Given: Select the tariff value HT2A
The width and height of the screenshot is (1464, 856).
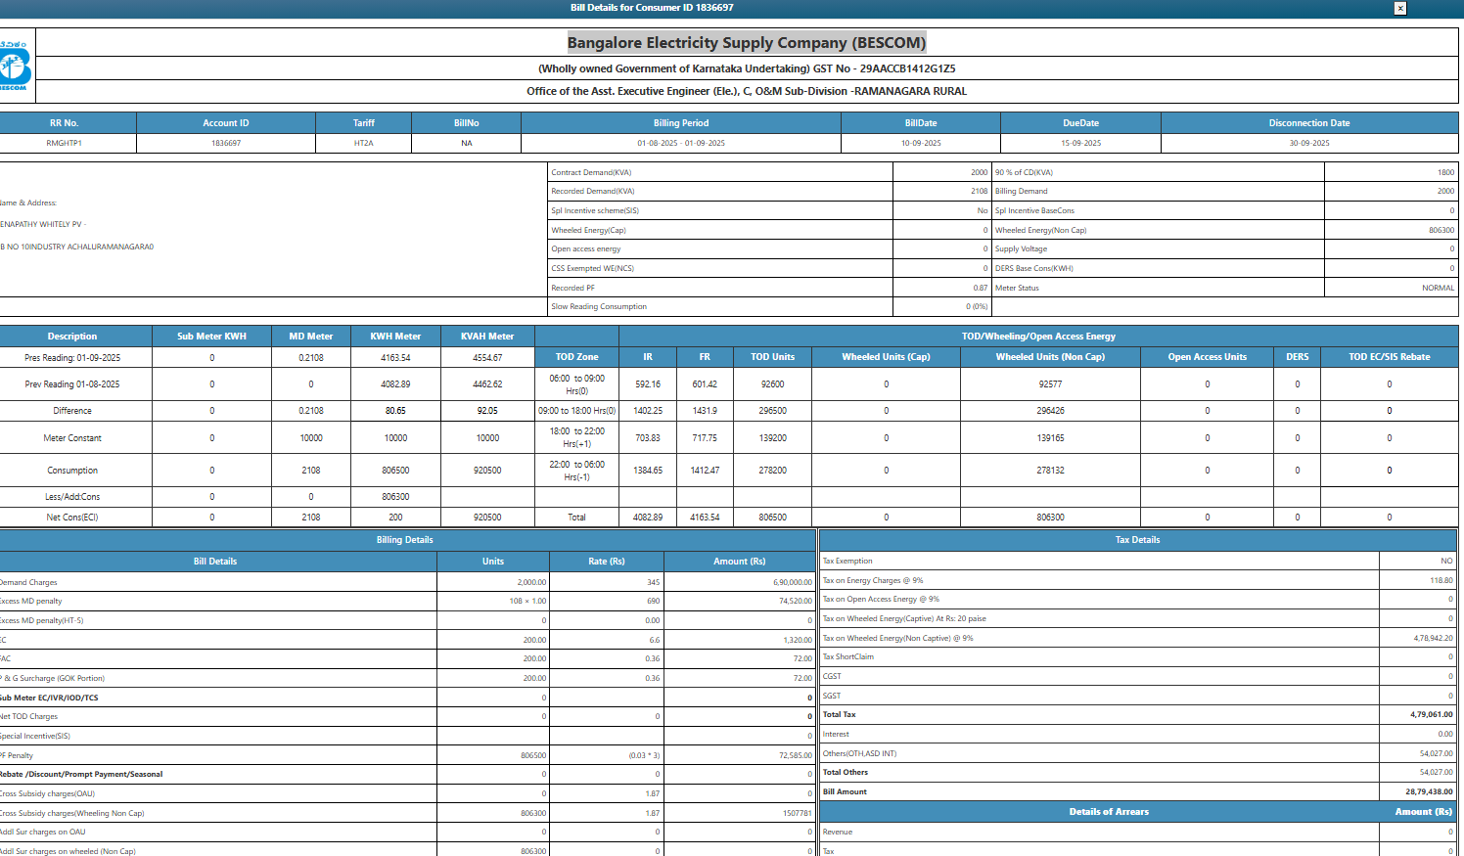Looking at the screenshot, I should [x=364, y=144].
